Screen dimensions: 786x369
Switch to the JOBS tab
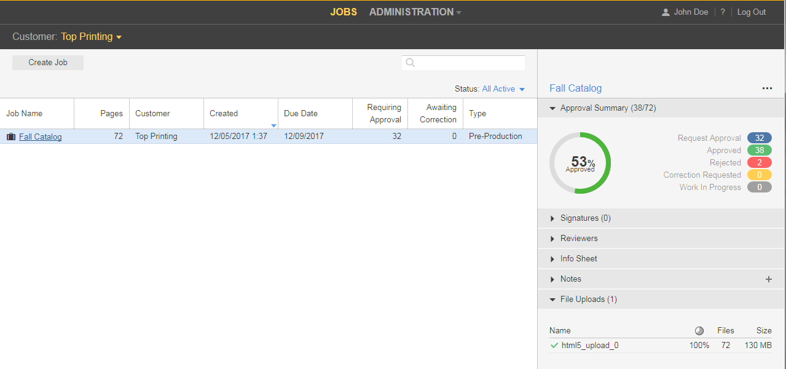tap(343, 12)
